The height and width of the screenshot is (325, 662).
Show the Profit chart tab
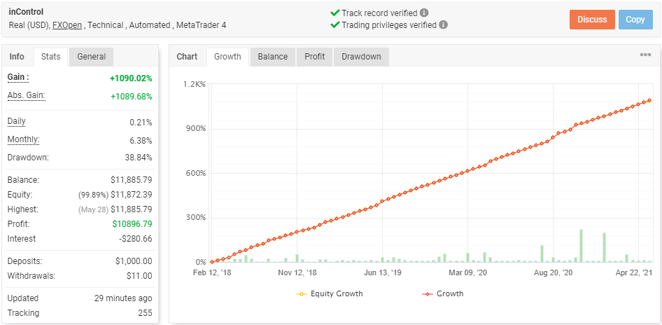[314, 57]
